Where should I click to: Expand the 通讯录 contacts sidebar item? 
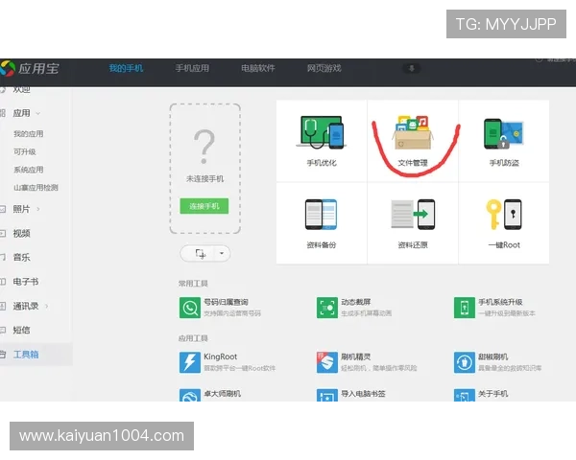[47, 306]
